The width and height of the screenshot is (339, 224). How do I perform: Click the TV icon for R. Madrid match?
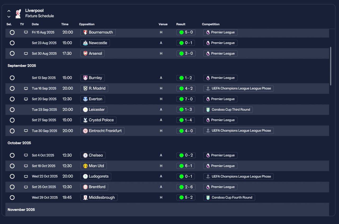tap(26, 89)
